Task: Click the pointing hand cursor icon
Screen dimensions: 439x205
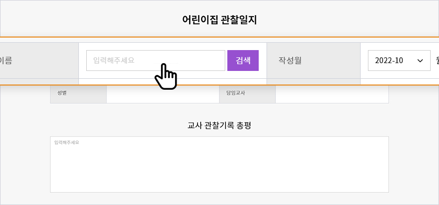Action: [x=166, y=77]
